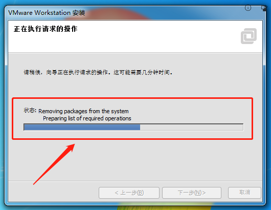Click the heading 正在执行请求的操作
Image resolution: width=271 pixels, height=210 pixels.
[46, 29]
